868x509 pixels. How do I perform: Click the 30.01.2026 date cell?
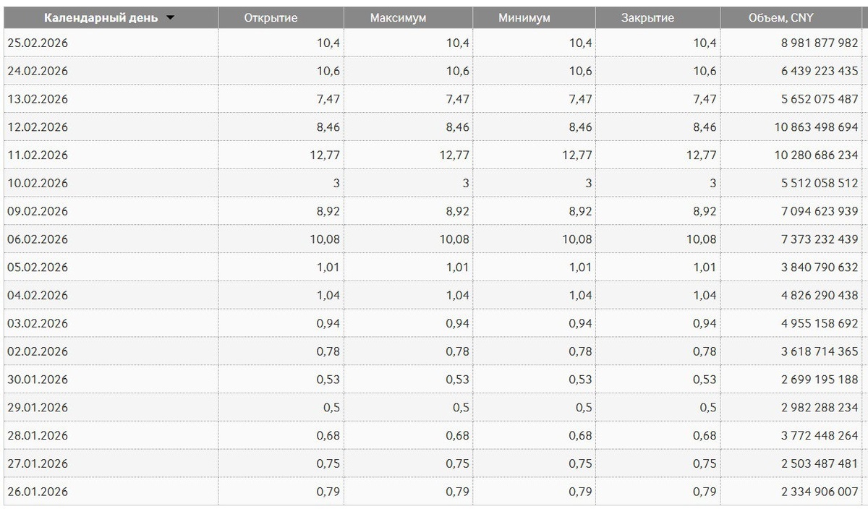coord(38,380)
